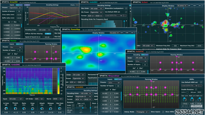Open Load SOFA File dropdown in Binauraliser
Viewport: 205px width, 115px height.
pyautogui.click(x=190, y=86)
